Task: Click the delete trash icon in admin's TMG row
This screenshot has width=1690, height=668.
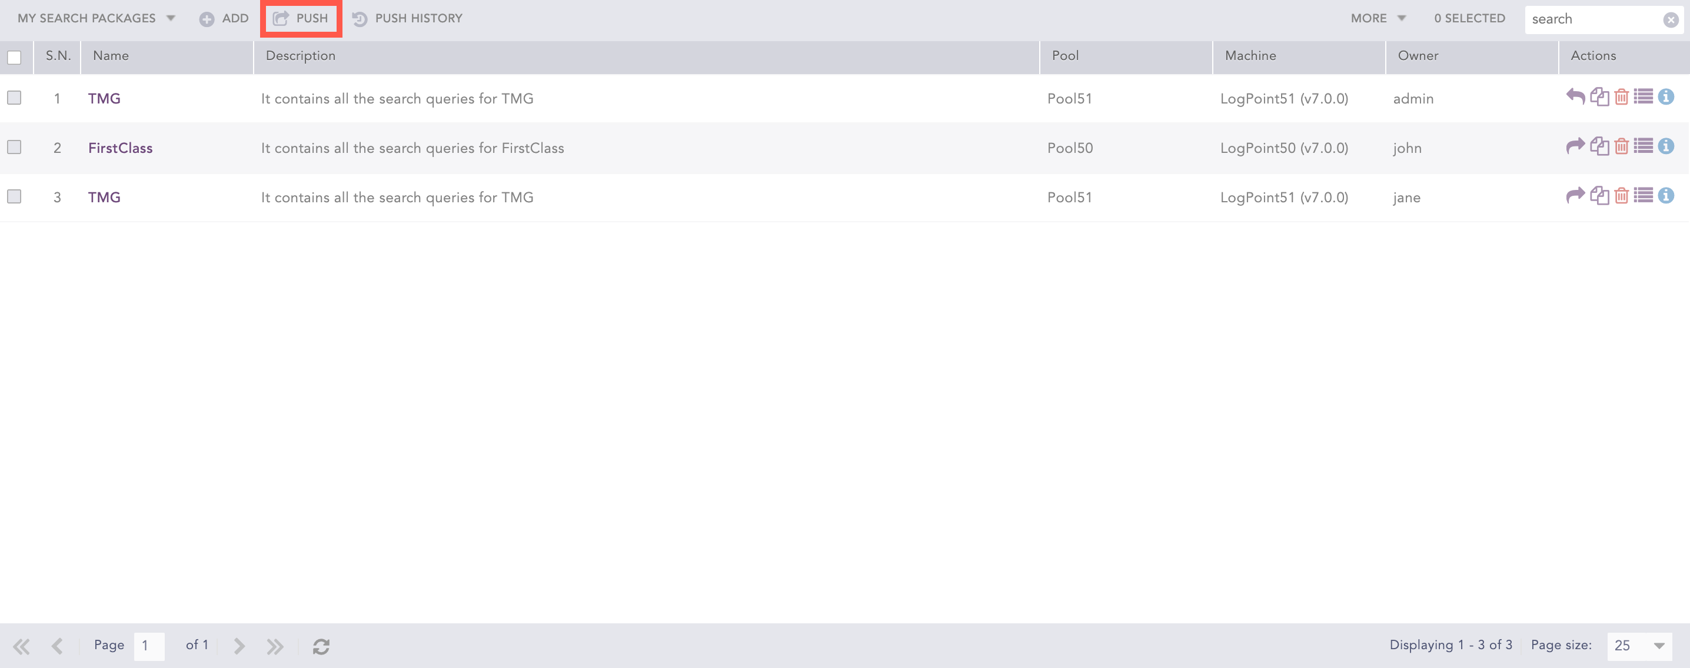Action: [x=1621, y=97]
